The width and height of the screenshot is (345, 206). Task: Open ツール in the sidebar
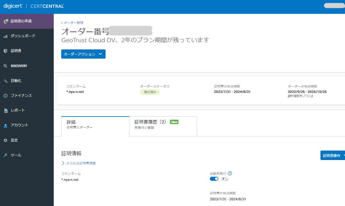[27, 155]
